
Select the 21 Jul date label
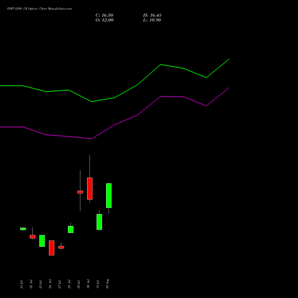pyautogui.click(x=21, y=284)
